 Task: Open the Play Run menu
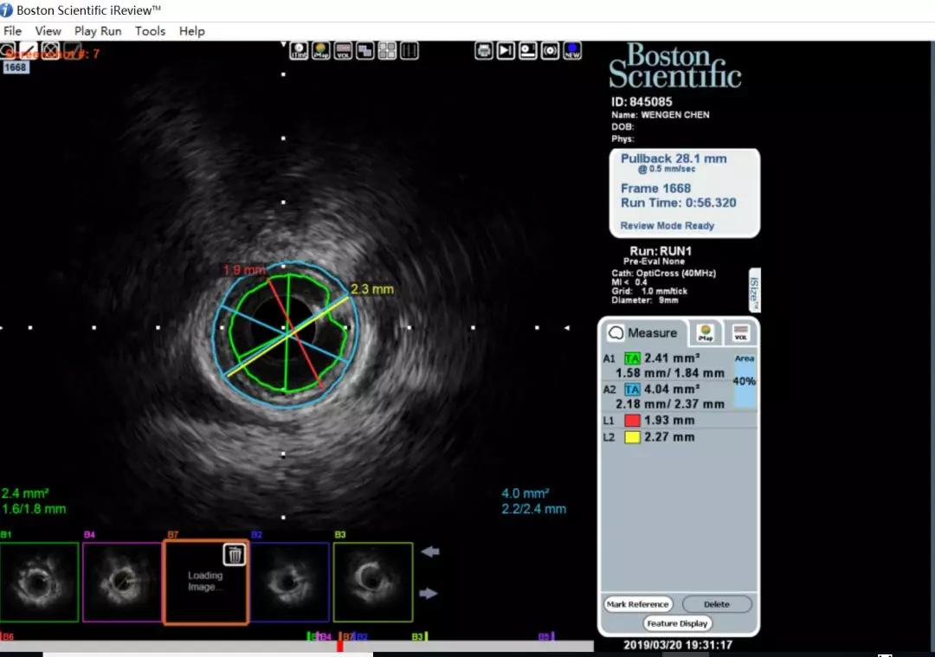pyautogui.click(x=98, y=31)
